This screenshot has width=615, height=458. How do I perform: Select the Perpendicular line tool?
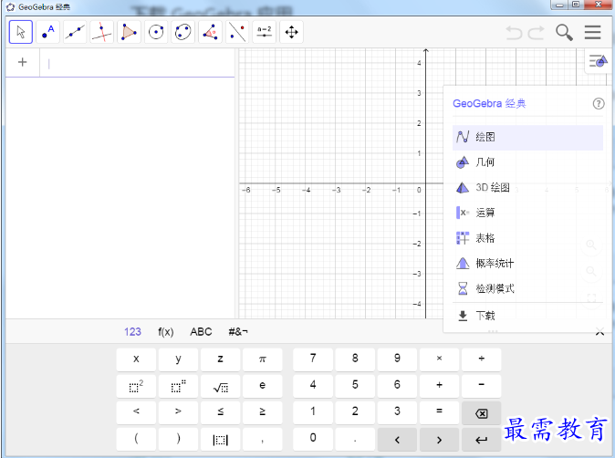click(102, 32)
